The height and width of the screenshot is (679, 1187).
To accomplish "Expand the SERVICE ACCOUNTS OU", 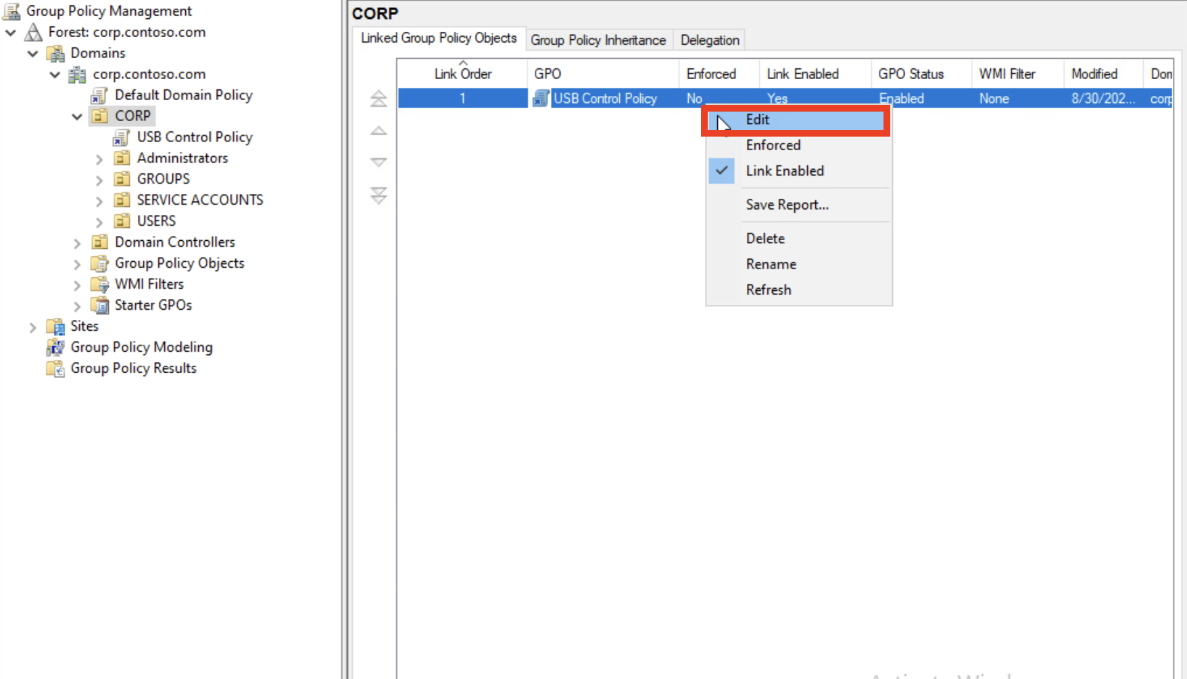I will pos(99,202).
